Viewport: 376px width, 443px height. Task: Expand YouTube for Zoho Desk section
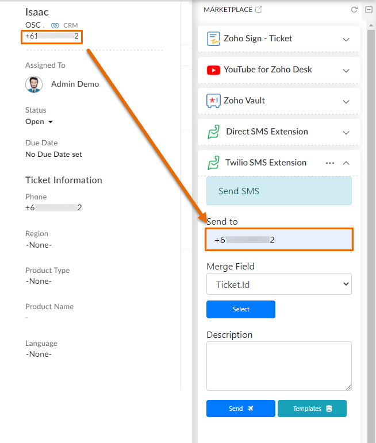click(x=346, y=71)
